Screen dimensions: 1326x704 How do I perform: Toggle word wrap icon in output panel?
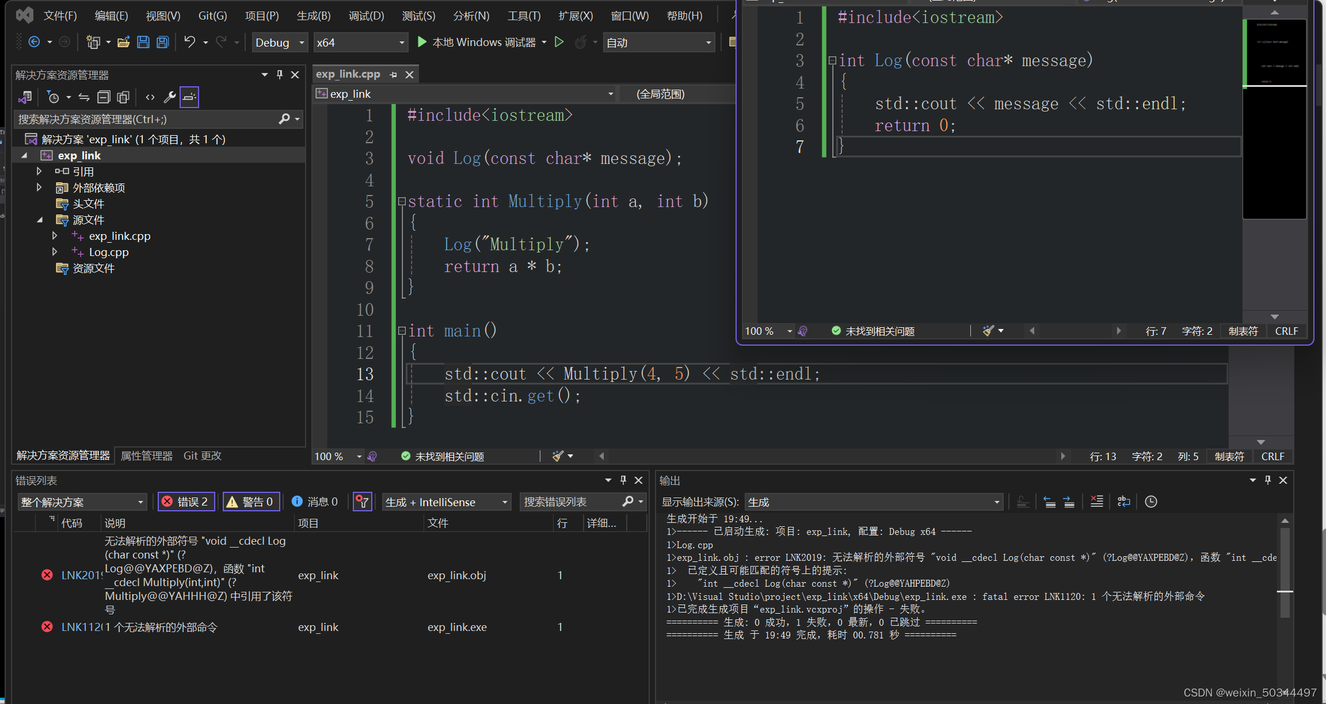pos(1123,502)
